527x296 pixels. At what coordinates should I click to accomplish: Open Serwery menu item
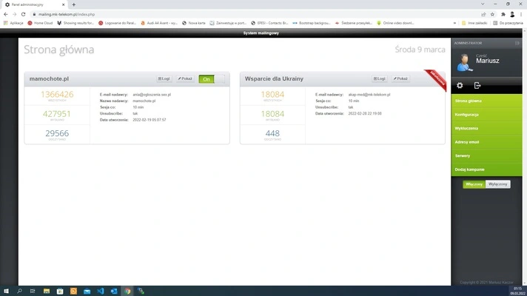click(x=486, y=156)
